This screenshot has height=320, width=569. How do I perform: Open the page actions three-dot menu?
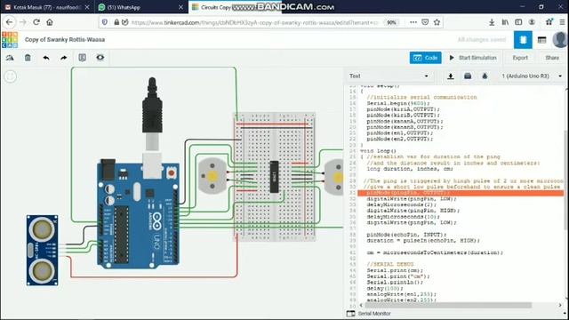tap(413, 22)
